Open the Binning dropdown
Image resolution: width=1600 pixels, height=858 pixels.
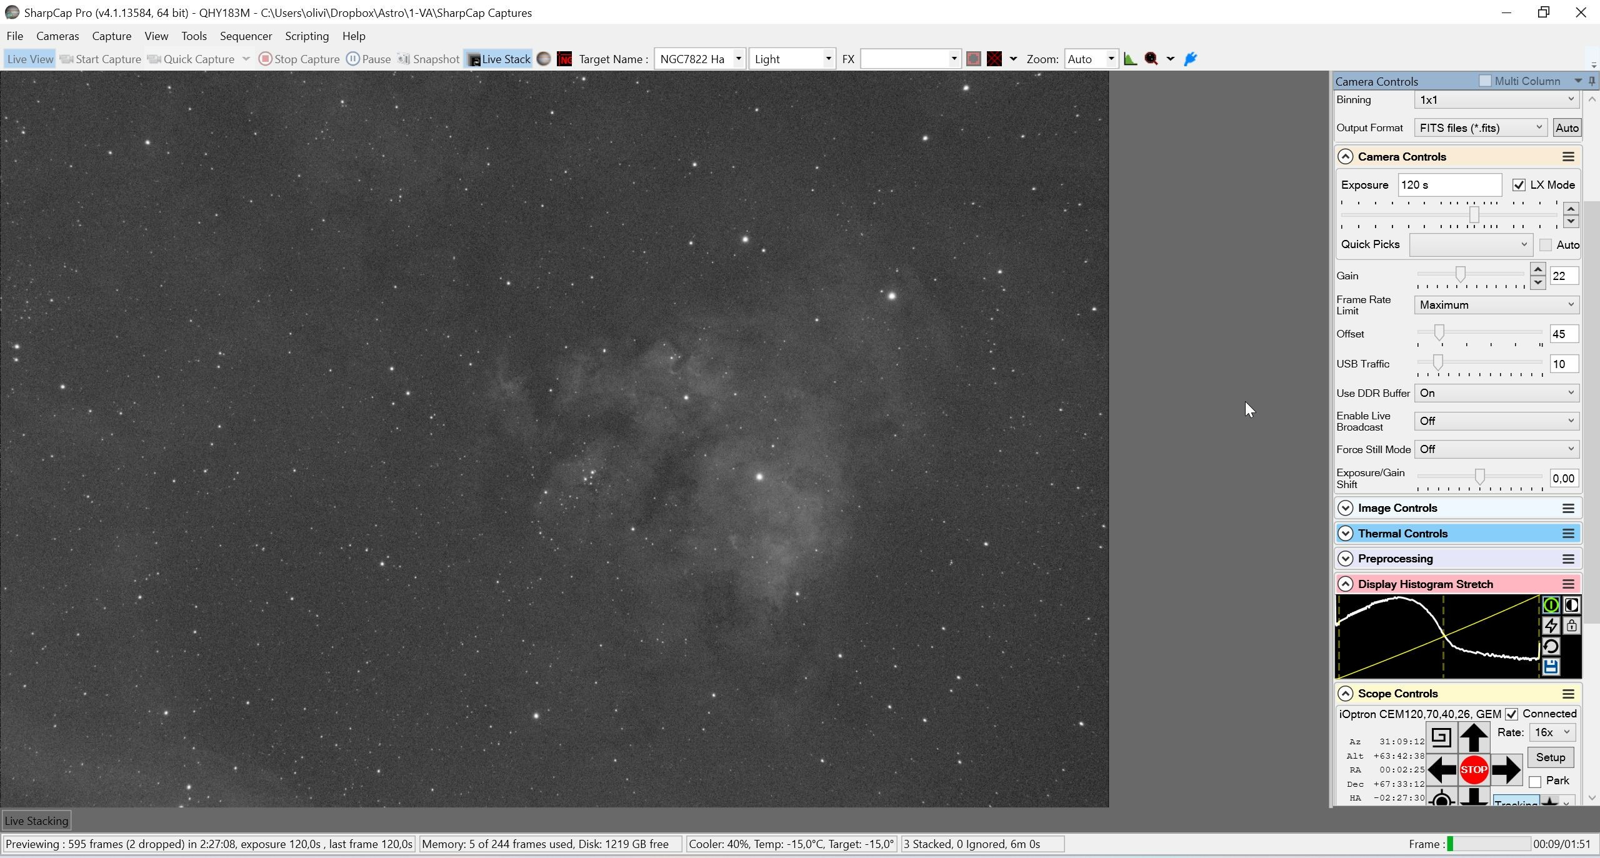[x=1497, y=100]
